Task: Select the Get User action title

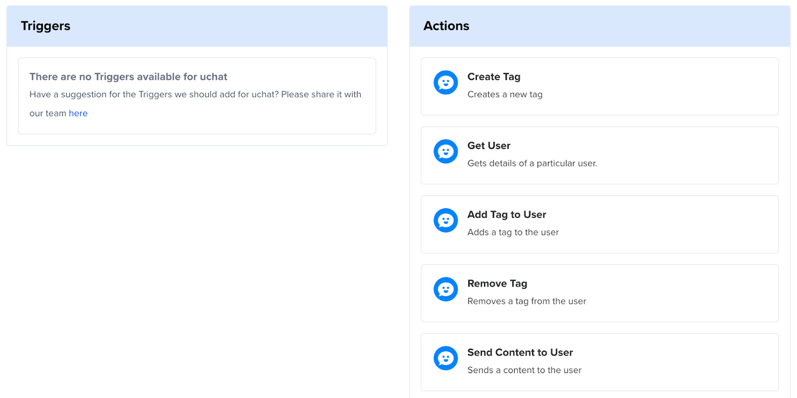Action: 489,145
